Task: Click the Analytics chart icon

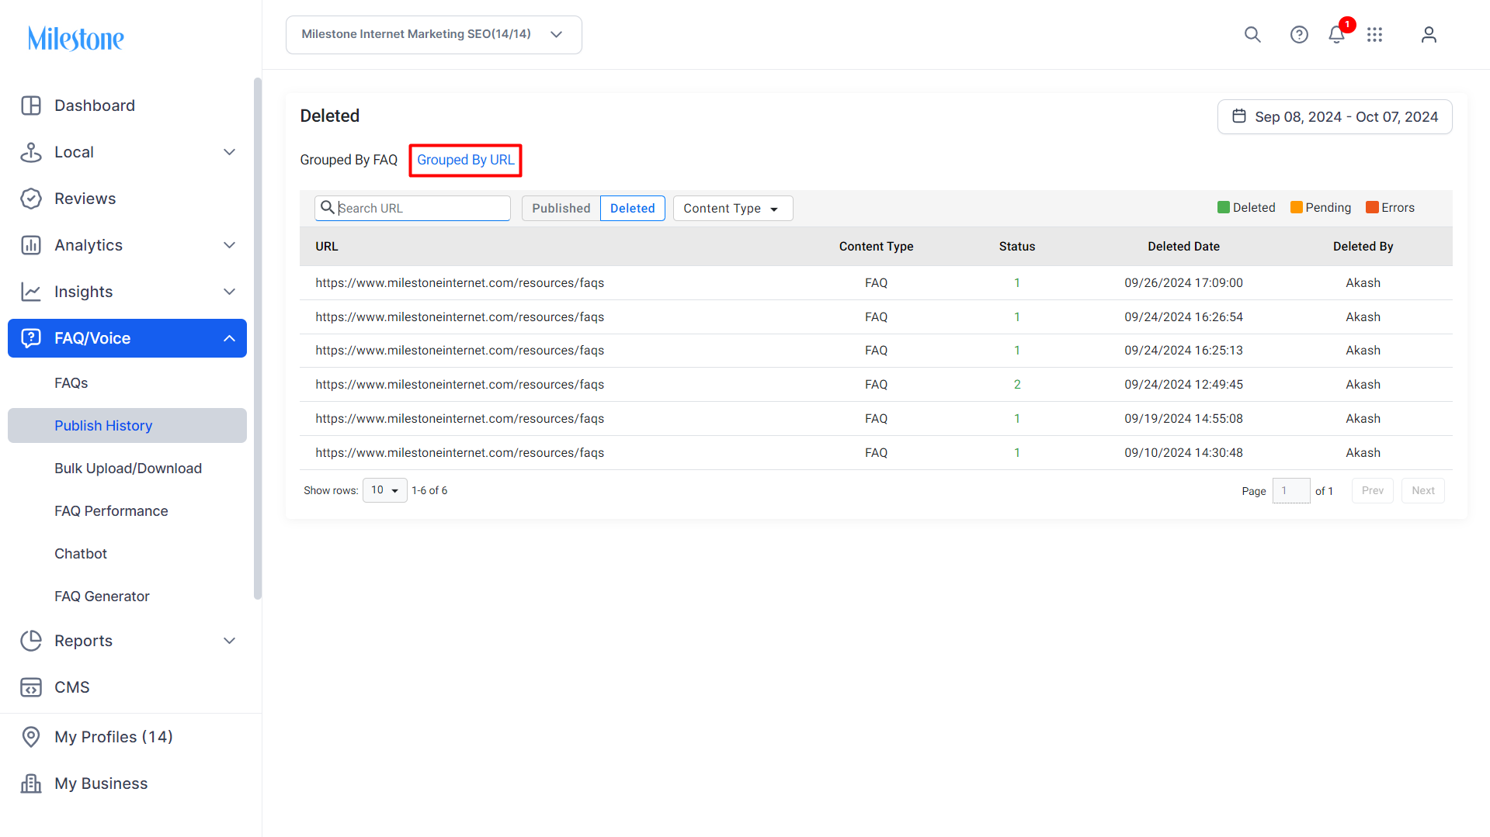Action: (31, 245)
